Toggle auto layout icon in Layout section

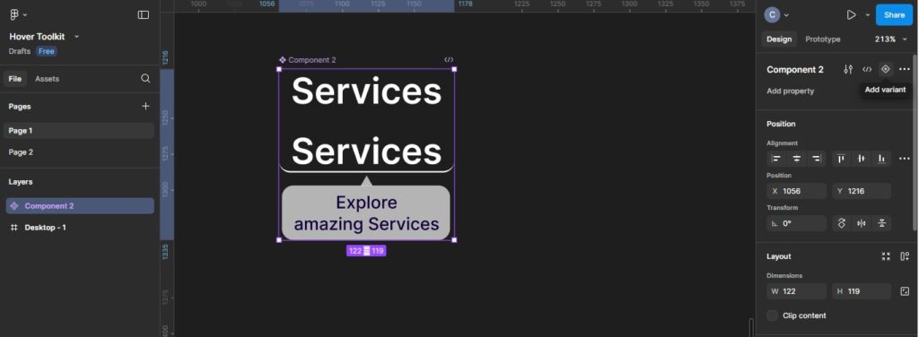pos(905,256)
